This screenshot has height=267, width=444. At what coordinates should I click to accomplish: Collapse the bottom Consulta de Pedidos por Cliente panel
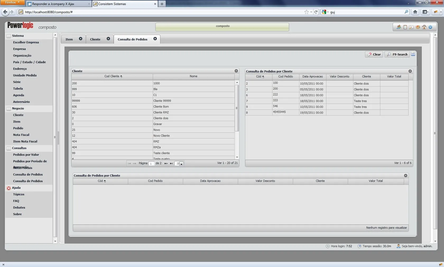point(406,176)
